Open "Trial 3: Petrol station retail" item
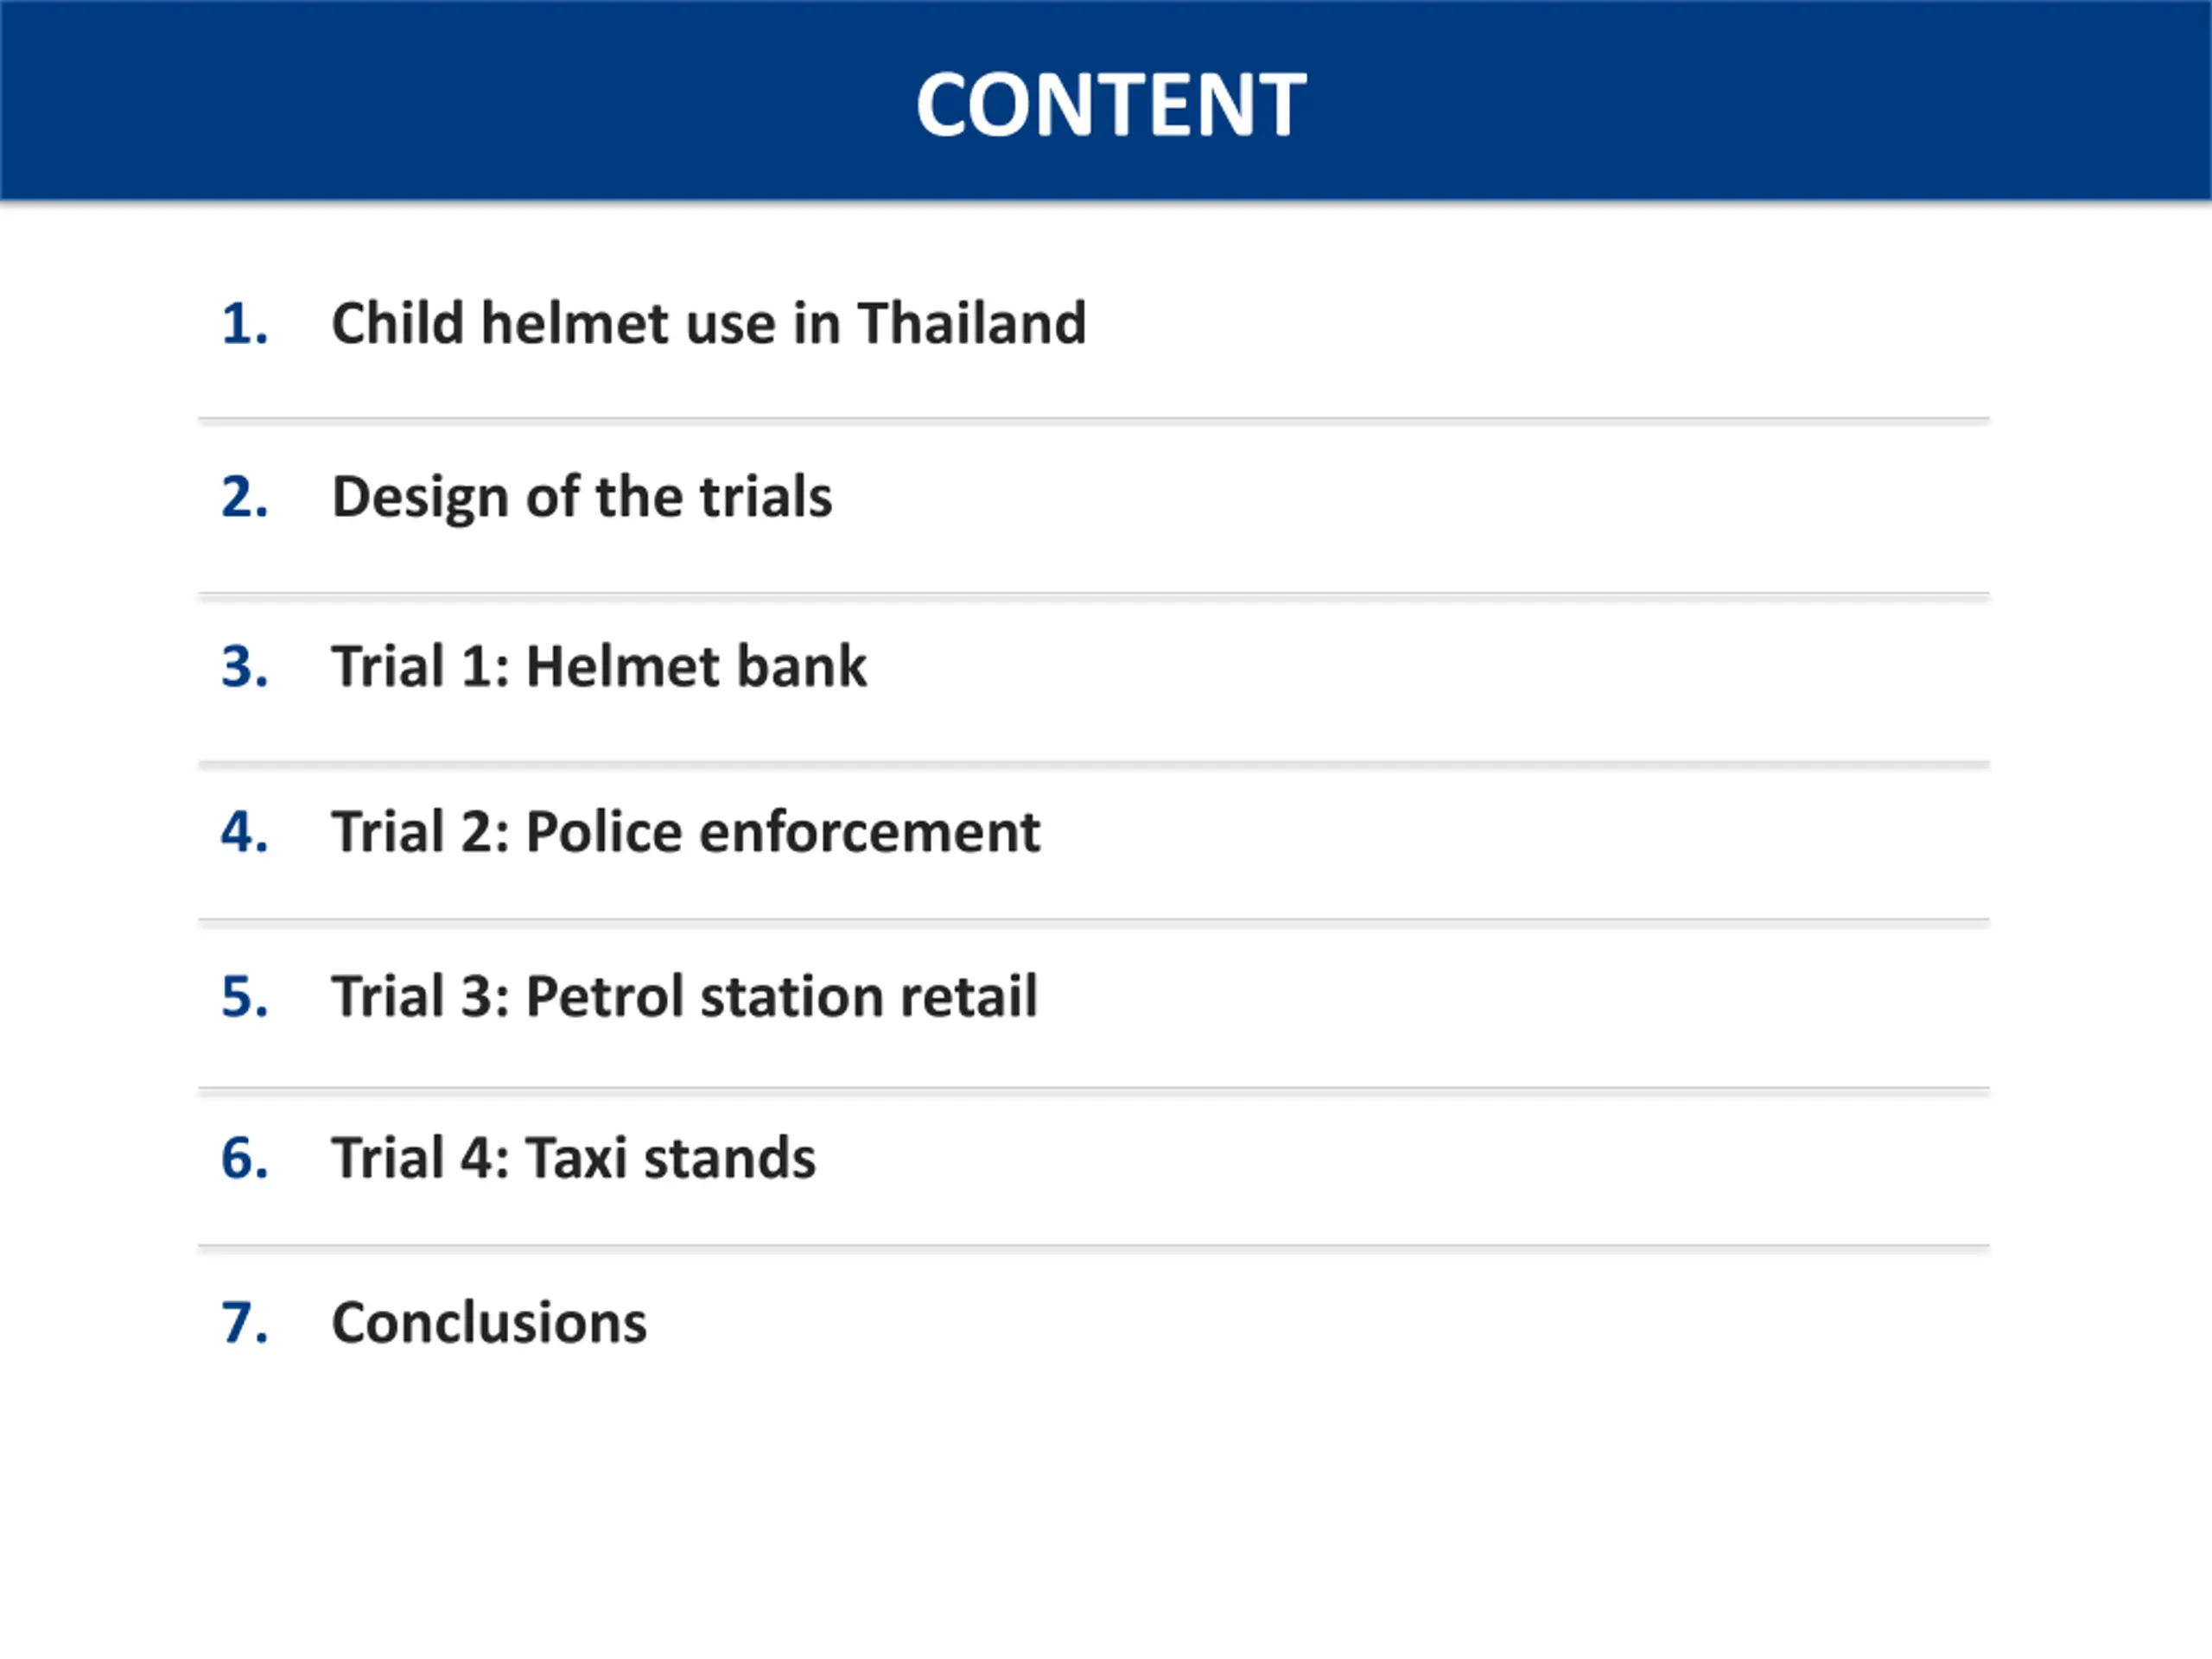This screenshot has width=2212, height=1659. [684, 997]
